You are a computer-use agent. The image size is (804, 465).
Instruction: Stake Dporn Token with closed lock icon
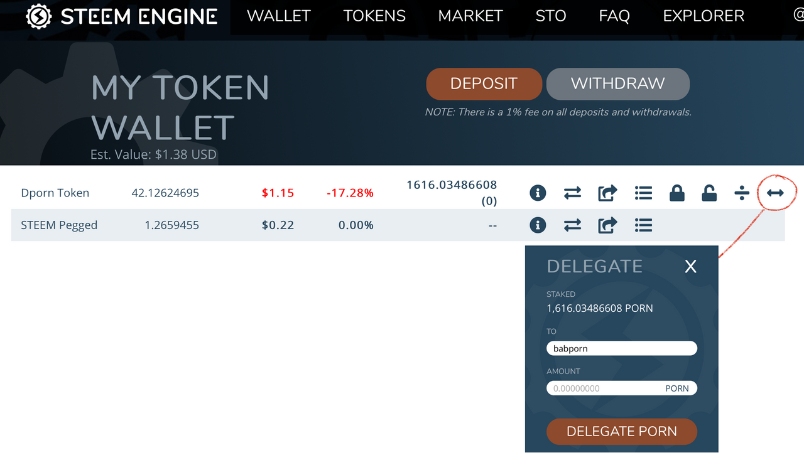click(x=677, y=193)
